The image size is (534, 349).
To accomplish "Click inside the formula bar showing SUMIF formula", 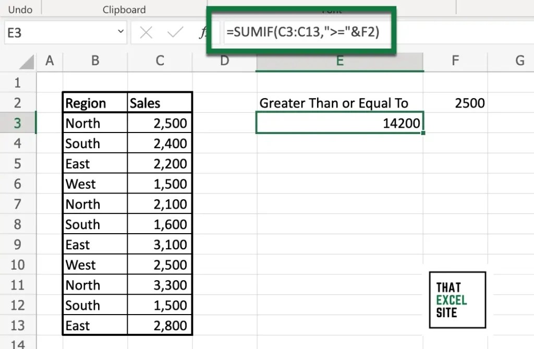I will 302,32.
